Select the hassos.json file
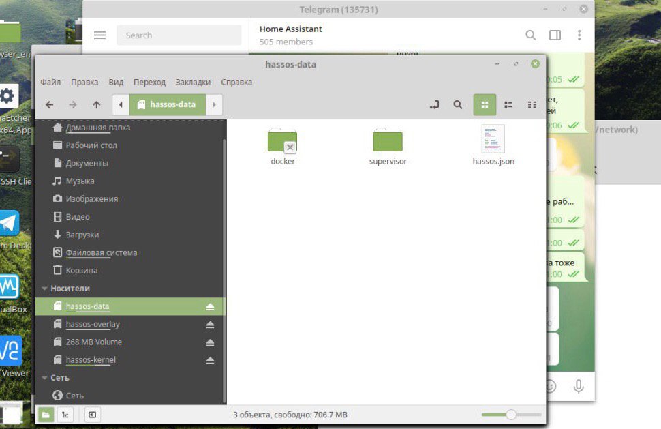Viewport: 661px width, 429px height. pos(493,145)
